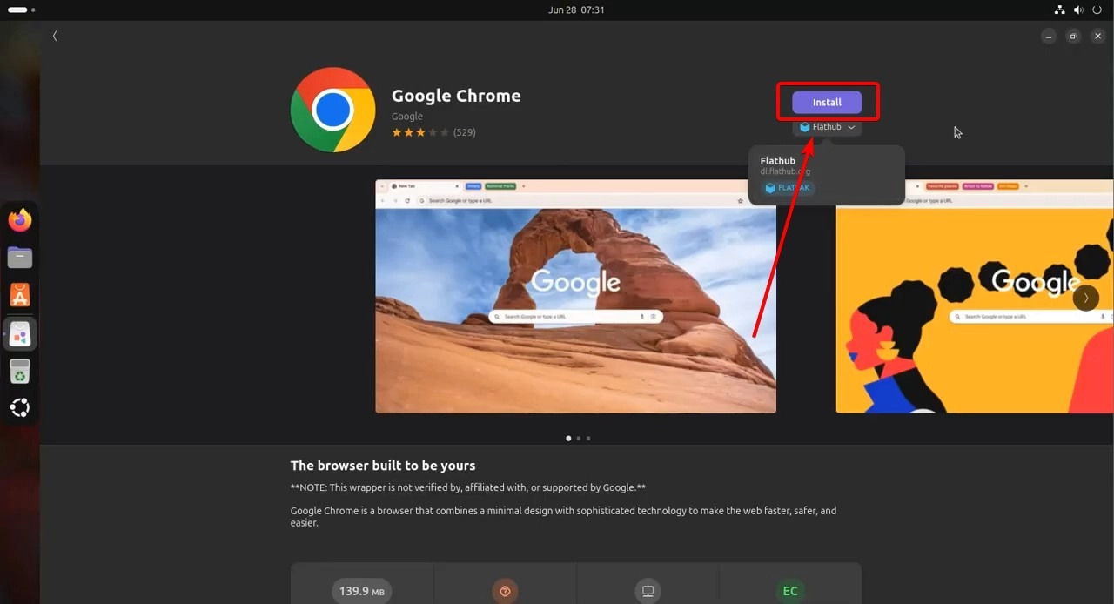1114x604 pixels.
Task: Open the clock showing Jun 28 07:31
Action: tap(576, 10)
